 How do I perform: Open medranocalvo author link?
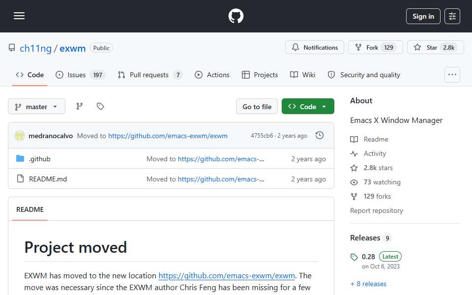51,136
